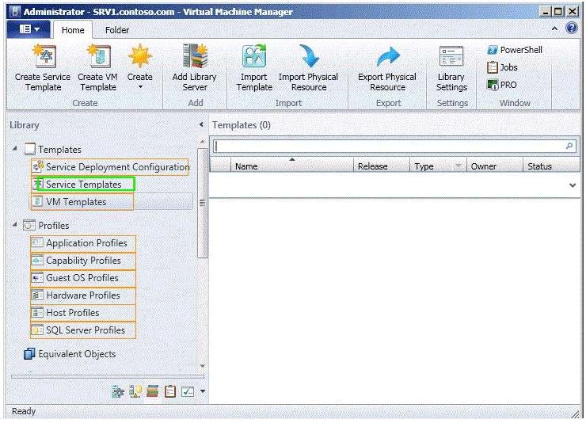
Task: Click the SQL Server Profiles node icon
Action: (x=37, y=330)
